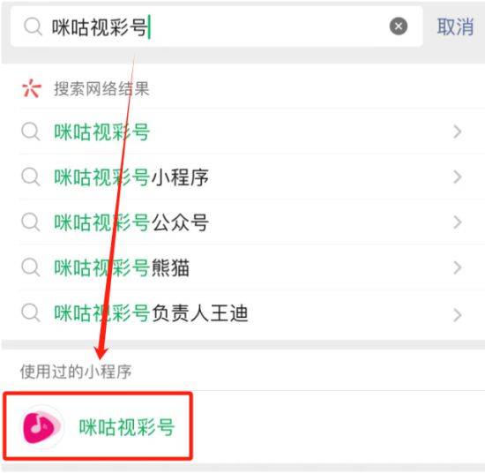Open the pink 咪咕视彩号 mini program icon
Image resolution: width=485 pixels, height=474 pixels.
(41, 427)
